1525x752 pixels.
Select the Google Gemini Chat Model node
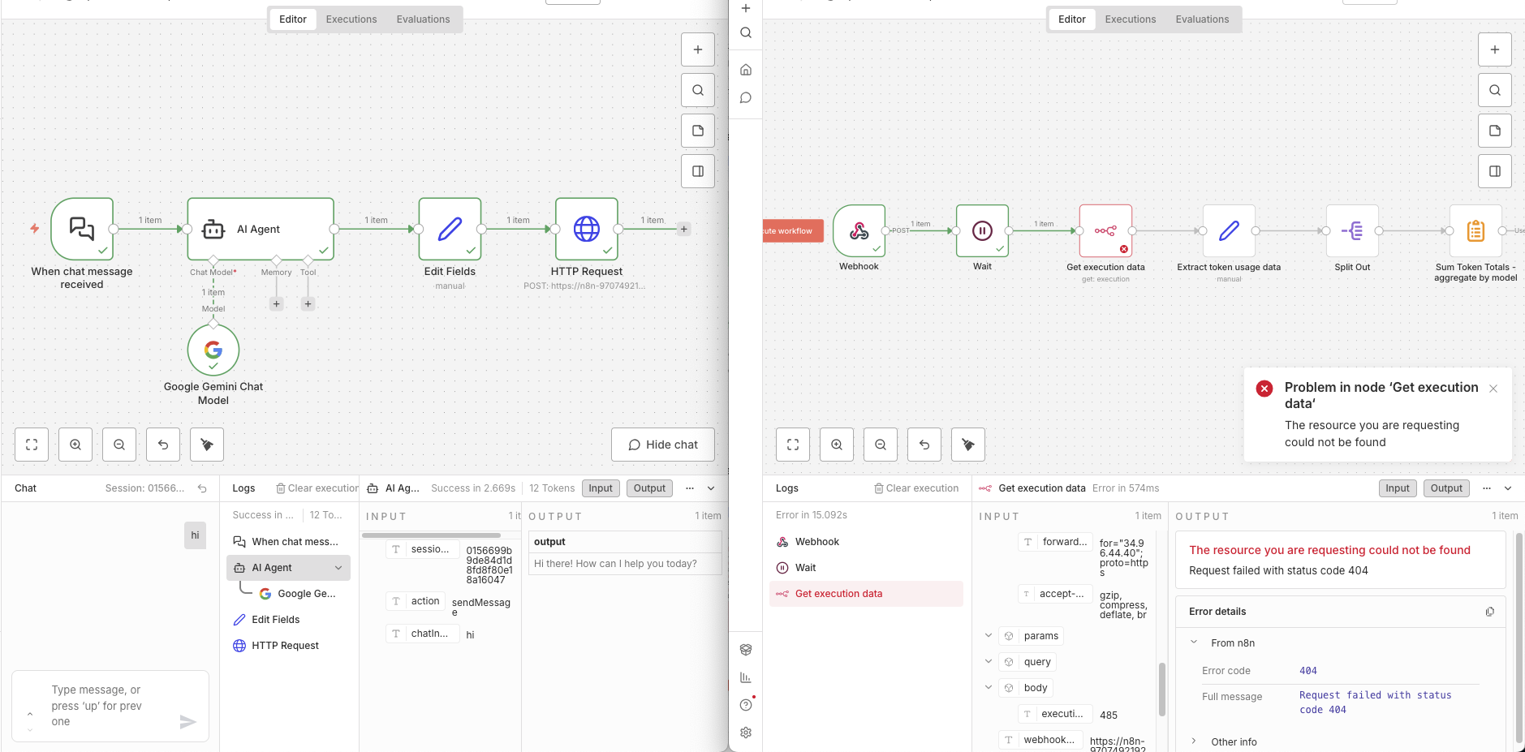pyautogui.click(x=213, y=350)
